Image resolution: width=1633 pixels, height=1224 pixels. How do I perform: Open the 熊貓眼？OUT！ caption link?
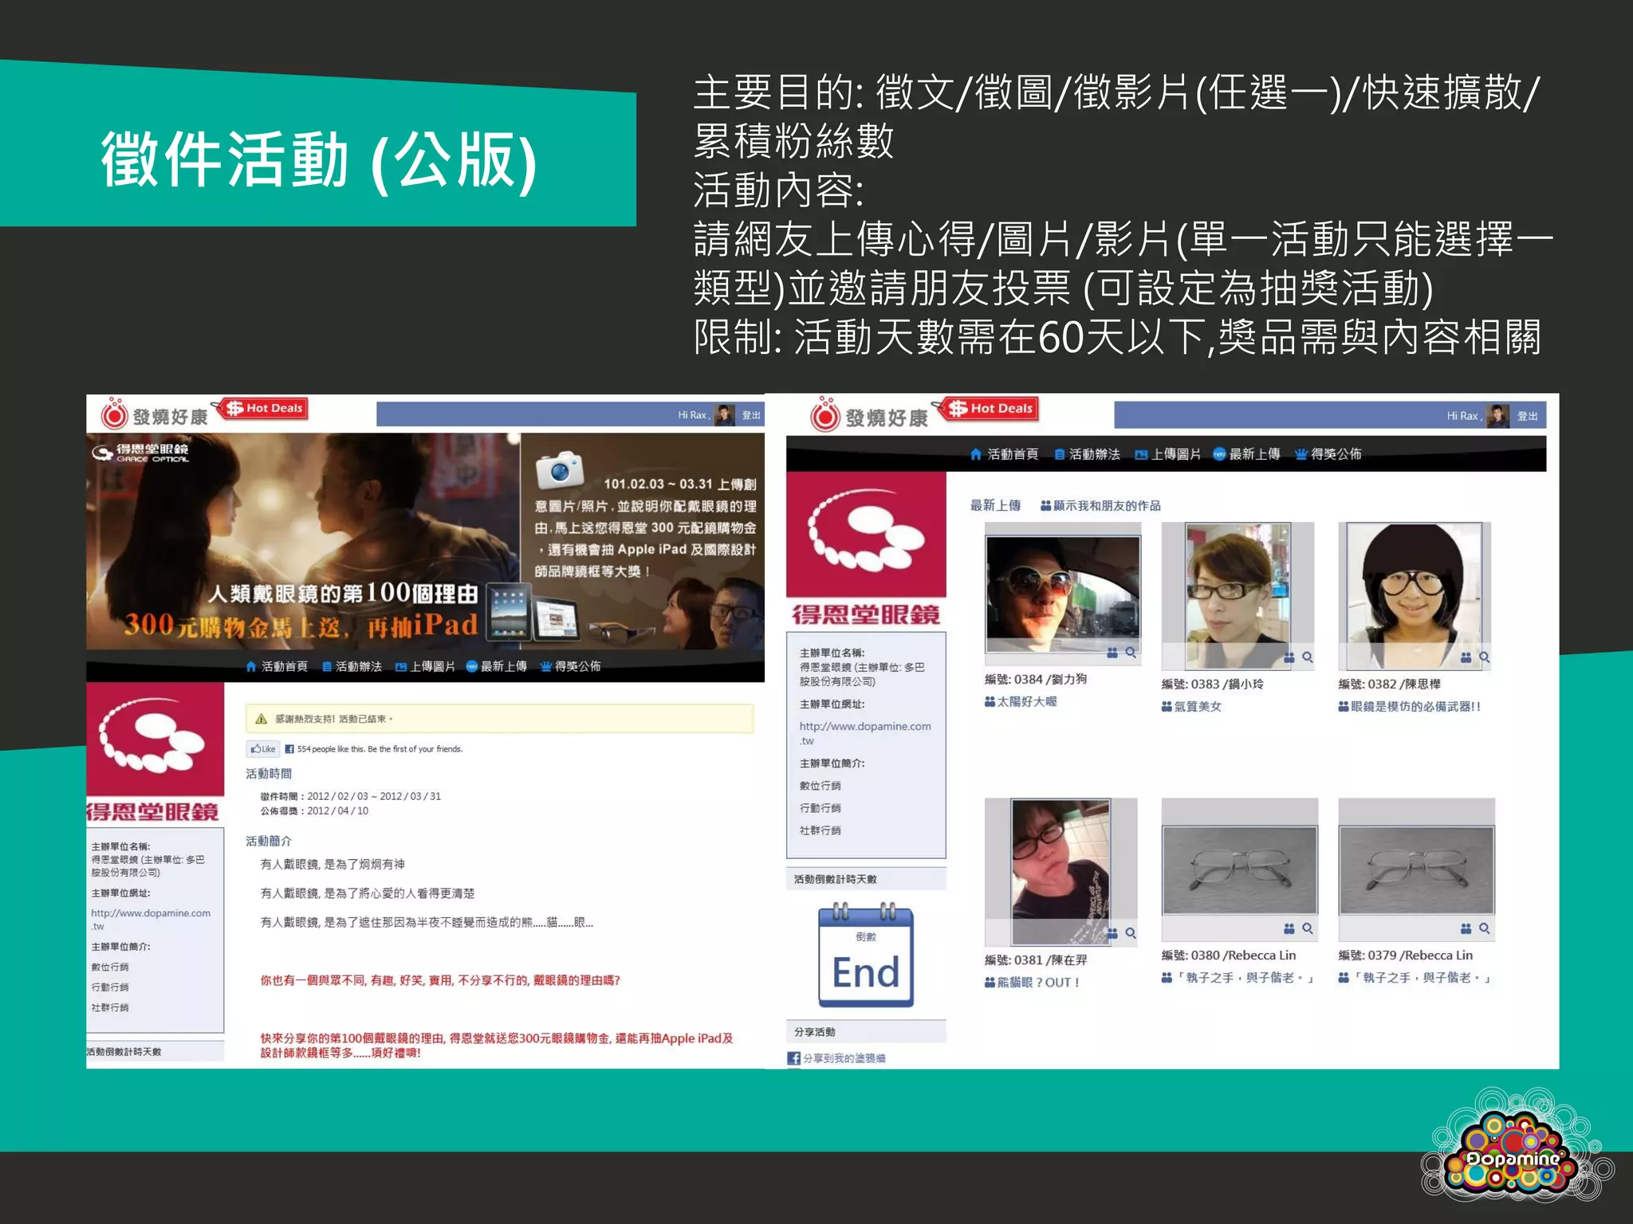pos(1033,983)
